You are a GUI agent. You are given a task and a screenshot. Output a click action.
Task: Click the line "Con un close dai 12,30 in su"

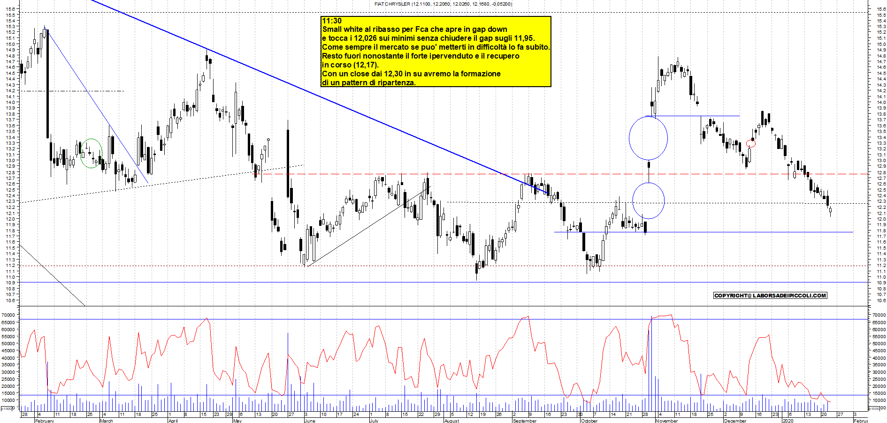411,74
